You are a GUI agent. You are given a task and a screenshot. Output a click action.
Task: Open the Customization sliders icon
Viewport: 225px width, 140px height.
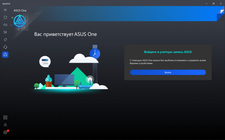pyautogui.click(x=5, y=32)
